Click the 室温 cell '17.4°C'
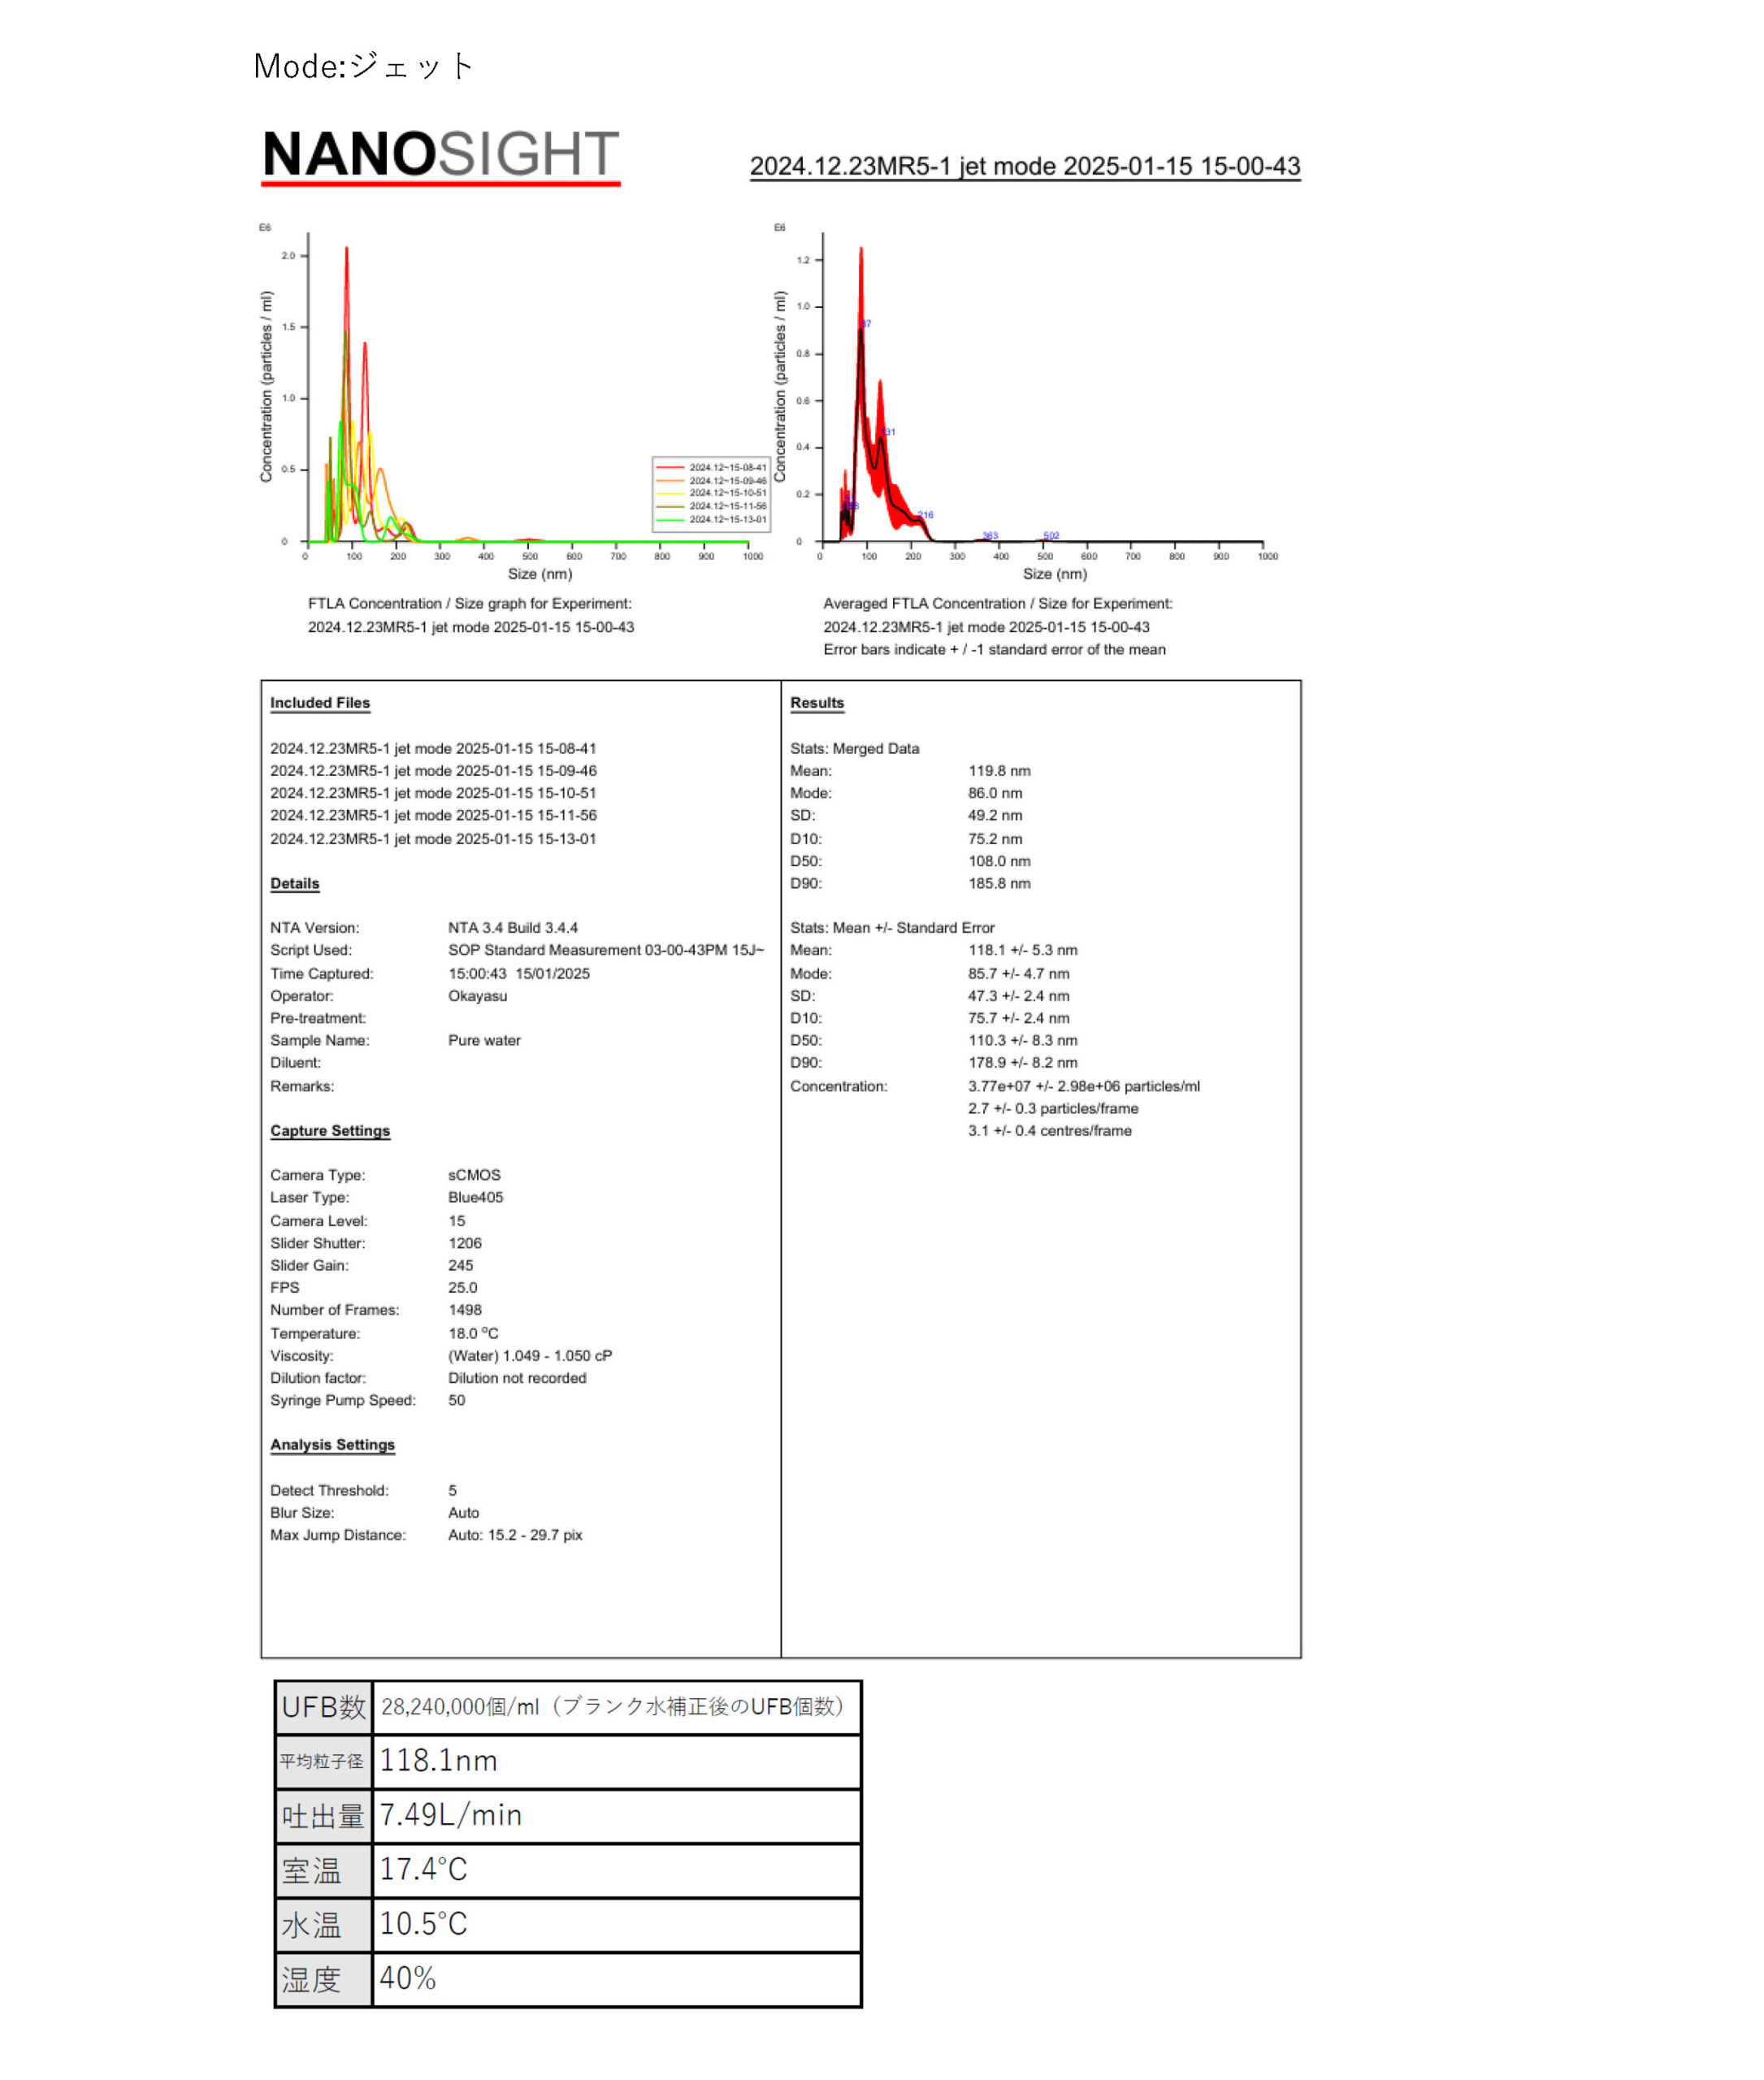1764x2080 pixels. click(x=616, y=1870)
